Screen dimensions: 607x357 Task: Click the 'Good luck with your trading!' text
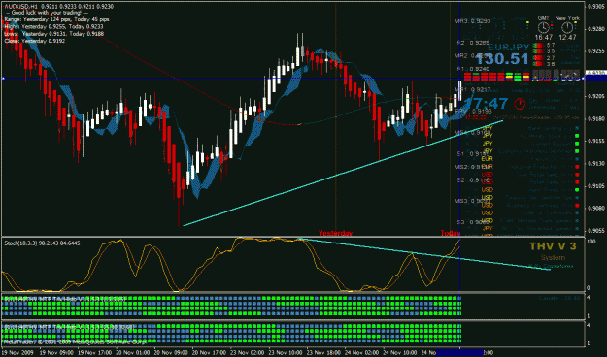(x=47, y=13)
